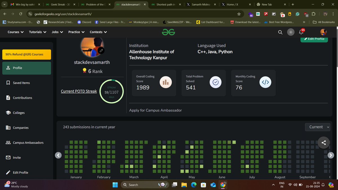Open Campus Ambassadors in the sidebar
Viewport: 338px width, 190px height.
coord(26,143)
